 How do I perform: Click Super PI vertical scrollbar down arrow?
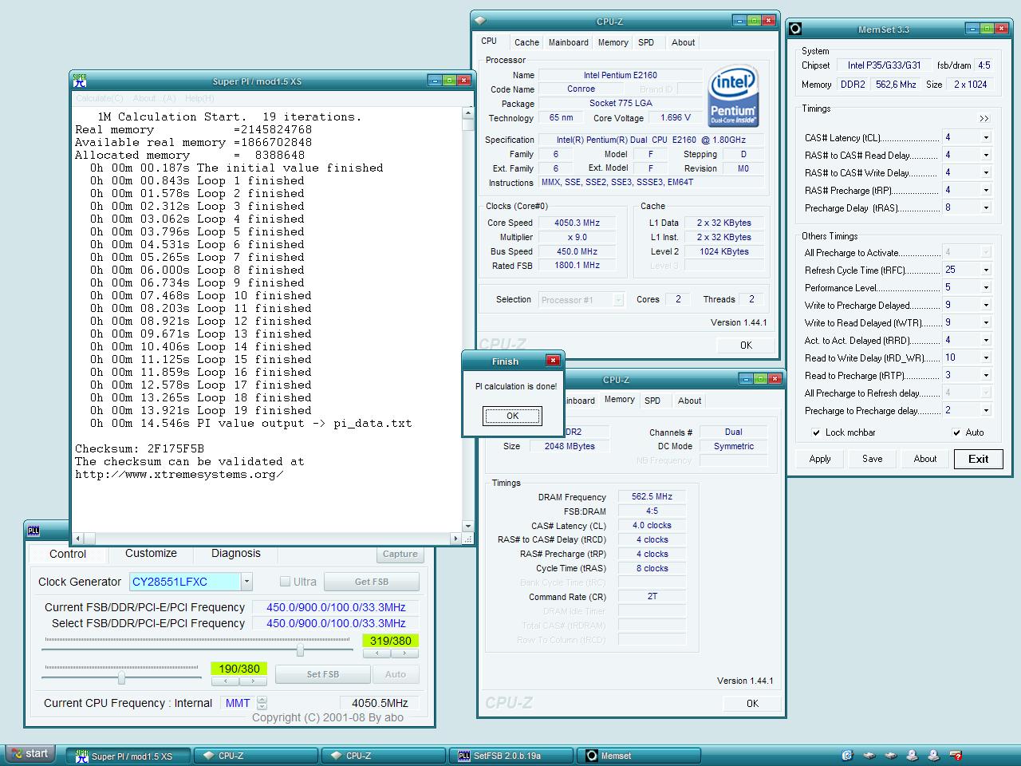(468, 526)
